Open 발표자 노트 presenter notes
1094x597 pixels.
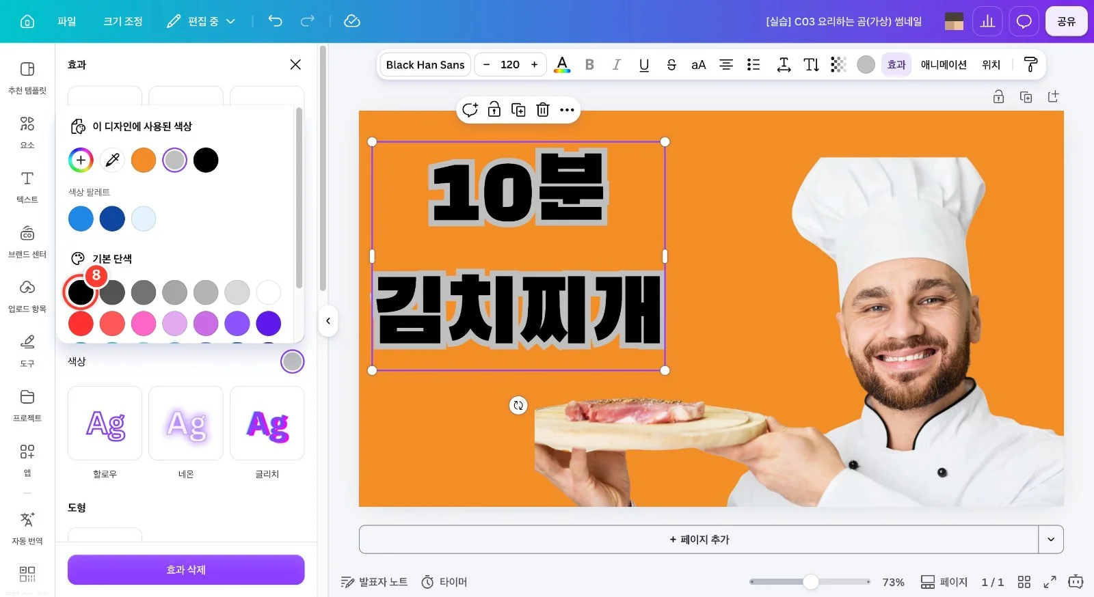pos(374,582)
